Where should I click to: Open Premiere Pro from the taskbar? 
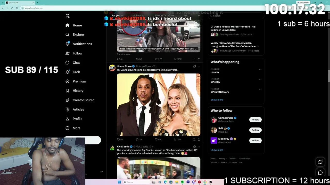coord(188,182)
